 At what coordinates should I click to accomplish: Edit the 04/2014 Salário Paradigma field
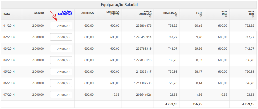pyautogui.click(x=61, y=60)
